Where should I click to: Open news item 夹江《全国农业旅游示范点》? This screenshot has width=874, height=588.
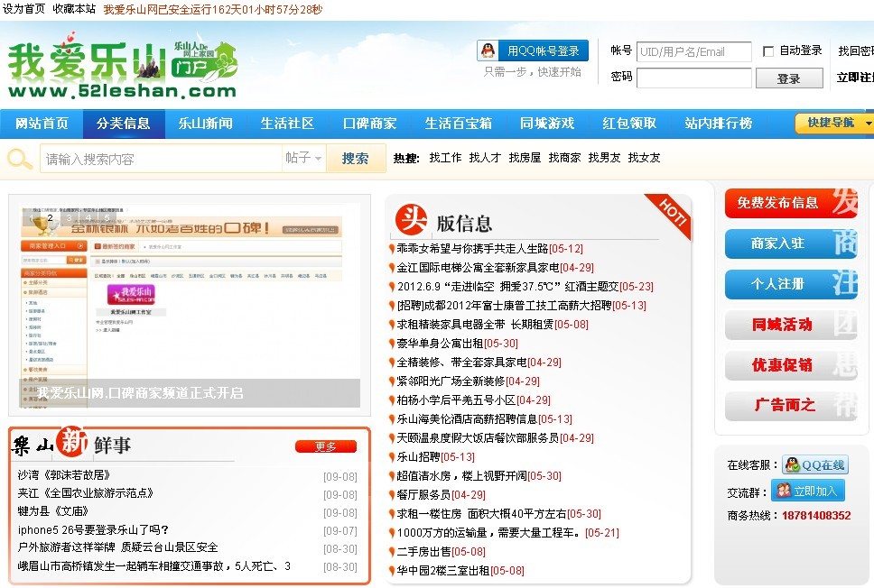point(85,492)
